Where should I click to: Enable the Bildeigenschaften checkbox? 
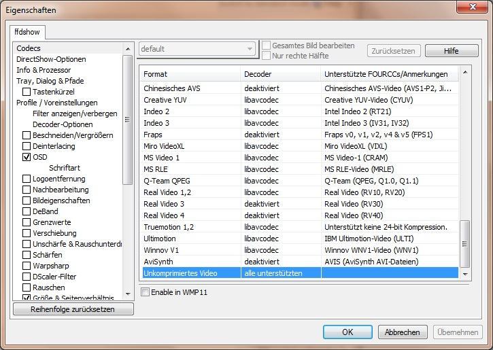[x=27, y=200]
